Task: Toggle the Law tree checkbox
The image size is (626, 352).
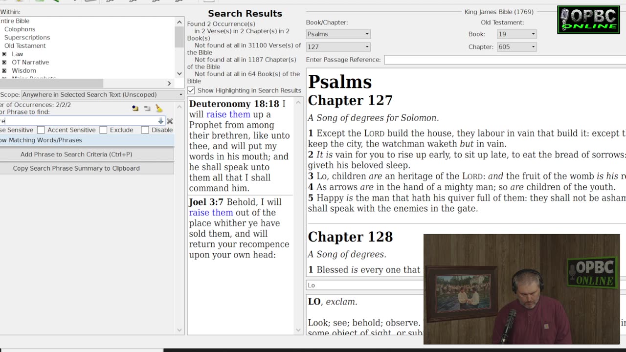Action: (x=4, y=54)
